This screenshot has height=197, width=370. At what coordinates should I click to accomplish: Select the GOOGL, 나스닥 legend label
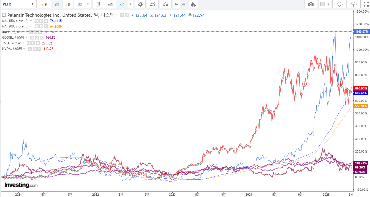(13, 38)
